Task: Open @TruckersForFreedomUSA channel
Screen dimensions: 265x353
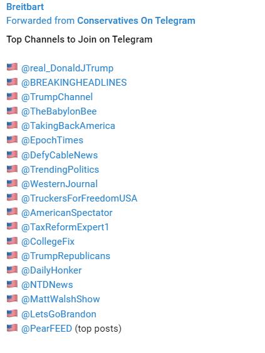Action: tap(79, 198)
